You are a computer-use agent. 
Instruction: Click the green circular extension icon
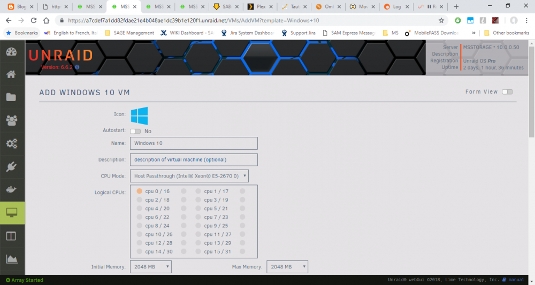pos(457,20)
